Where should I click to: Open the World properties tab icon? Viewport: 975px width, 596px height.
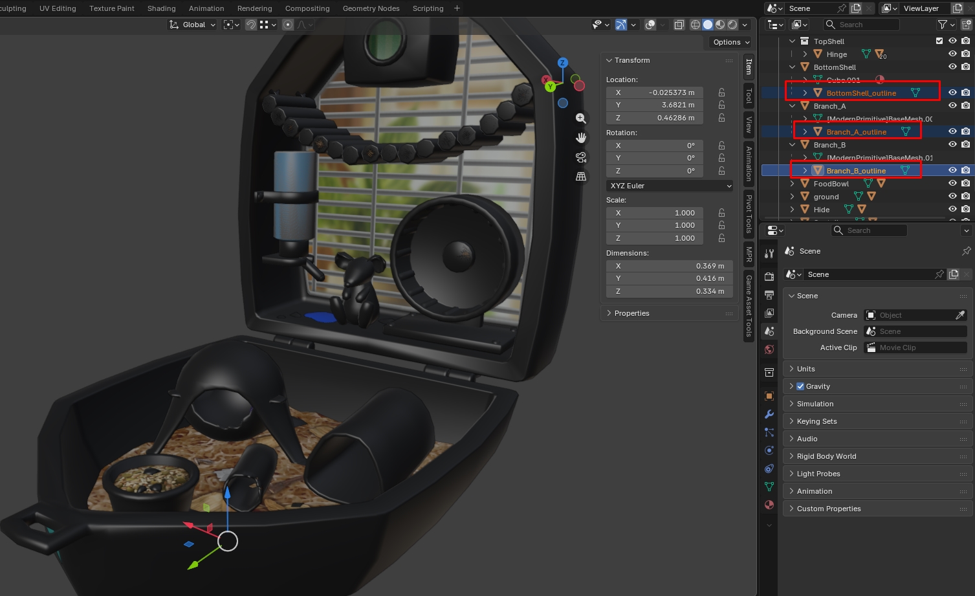[769, 349]
